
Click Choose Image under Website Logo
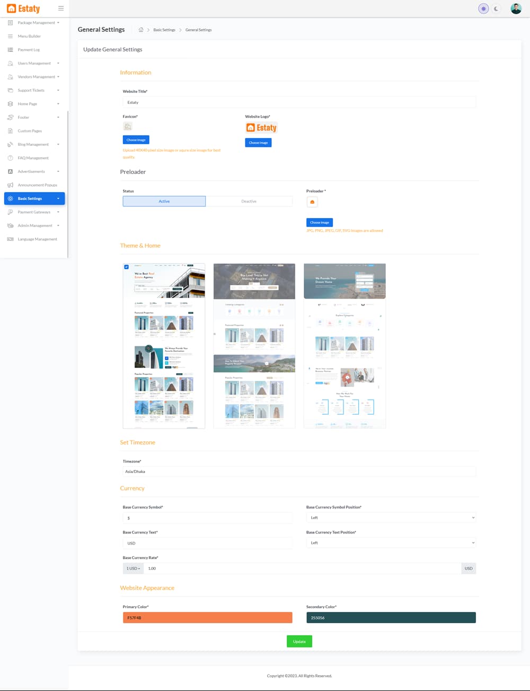[258, 143]
